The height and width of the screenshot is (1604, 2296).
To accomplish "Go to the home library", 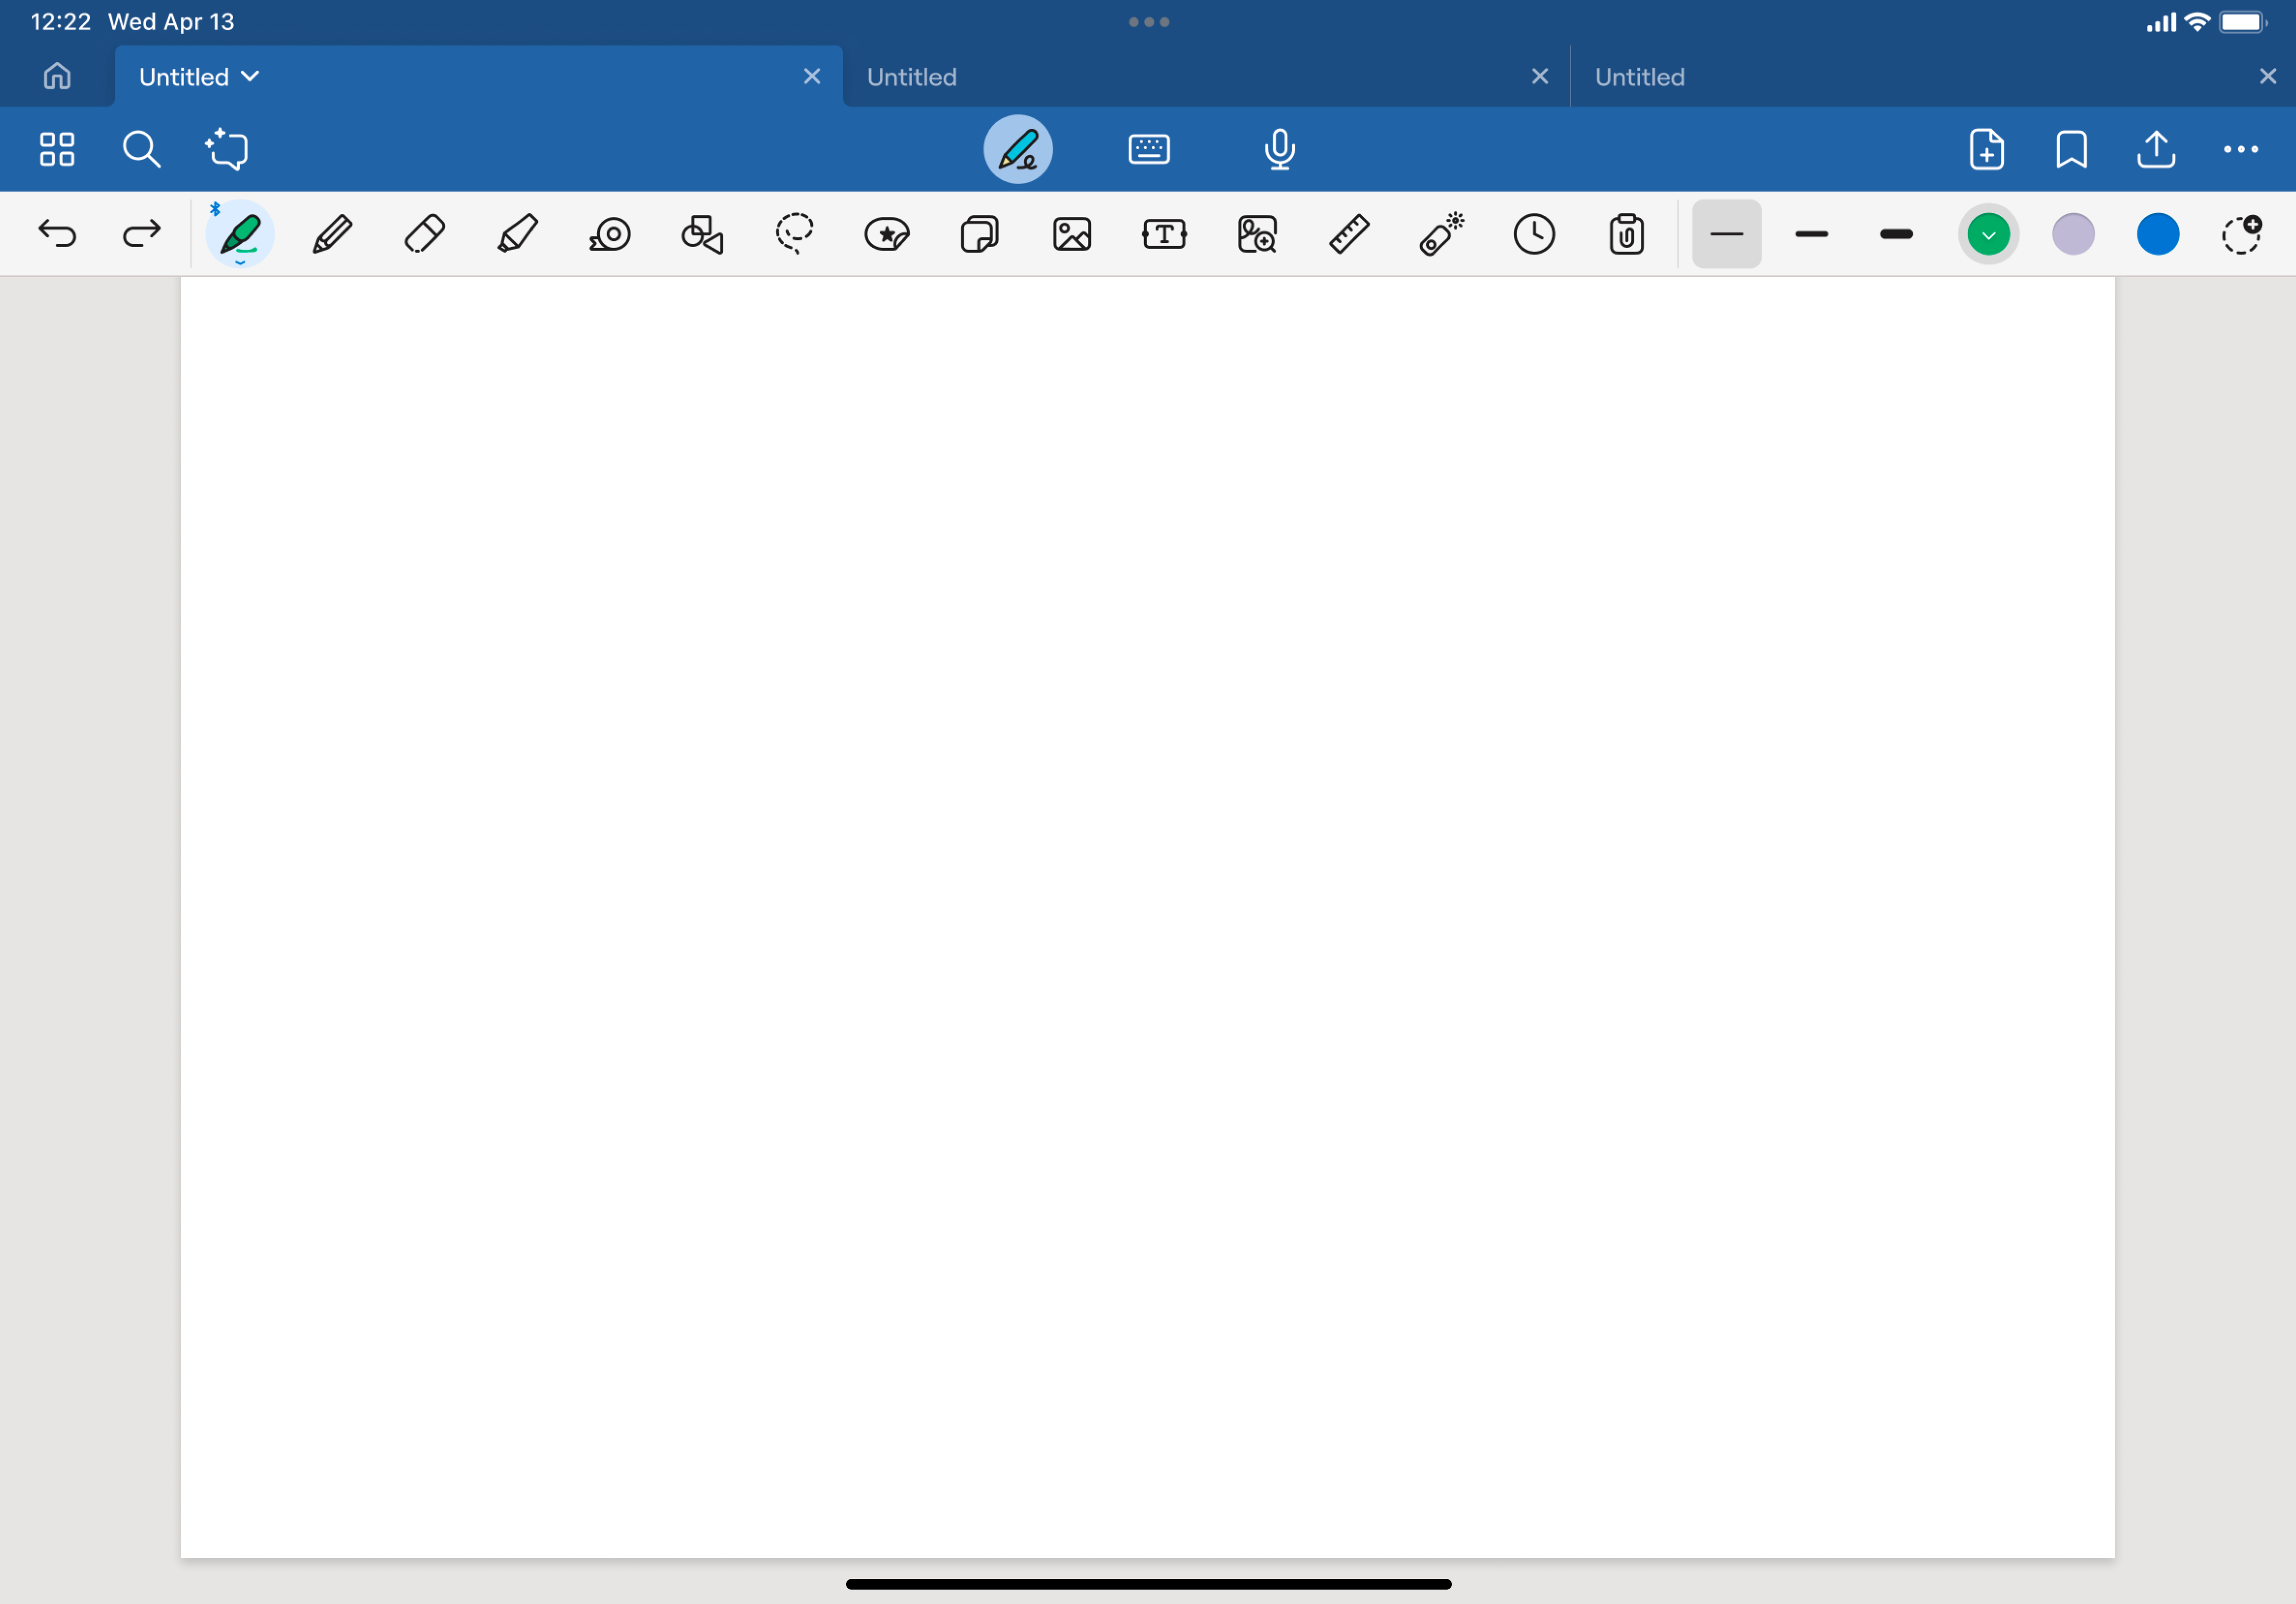I will 57,76.
